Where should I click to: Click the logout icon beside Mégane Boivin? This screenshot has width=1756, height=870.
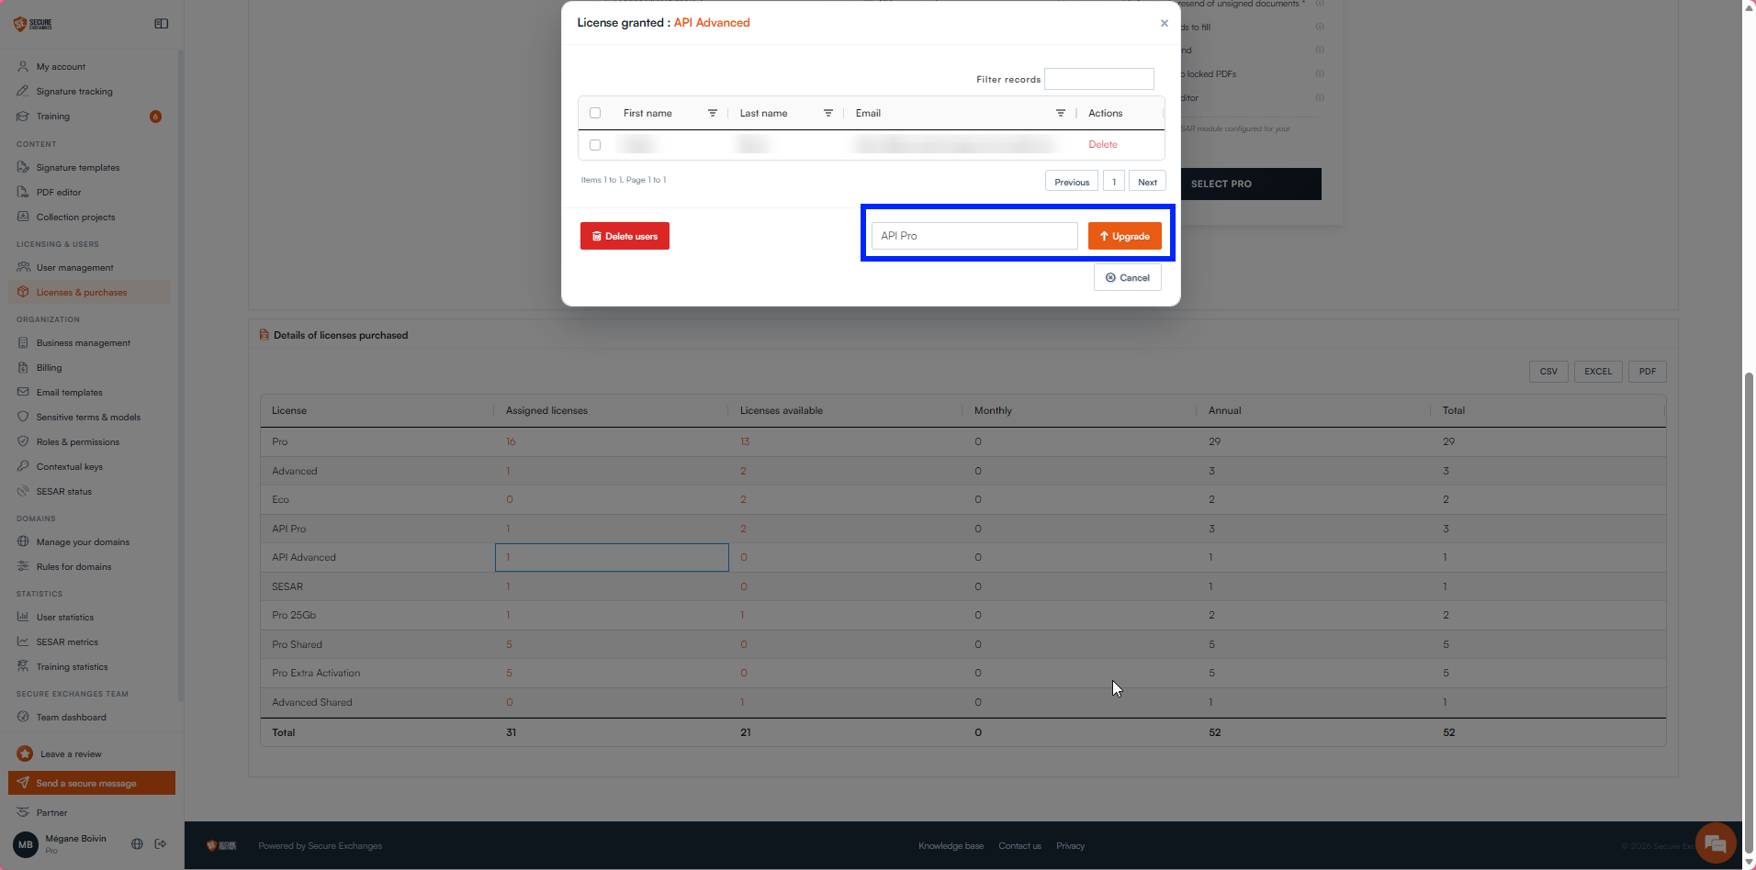tap(161, 844)
